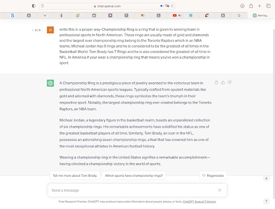The image size is (275, 209).
Task: Switch to the blue S tab
Action: (12, 15)
